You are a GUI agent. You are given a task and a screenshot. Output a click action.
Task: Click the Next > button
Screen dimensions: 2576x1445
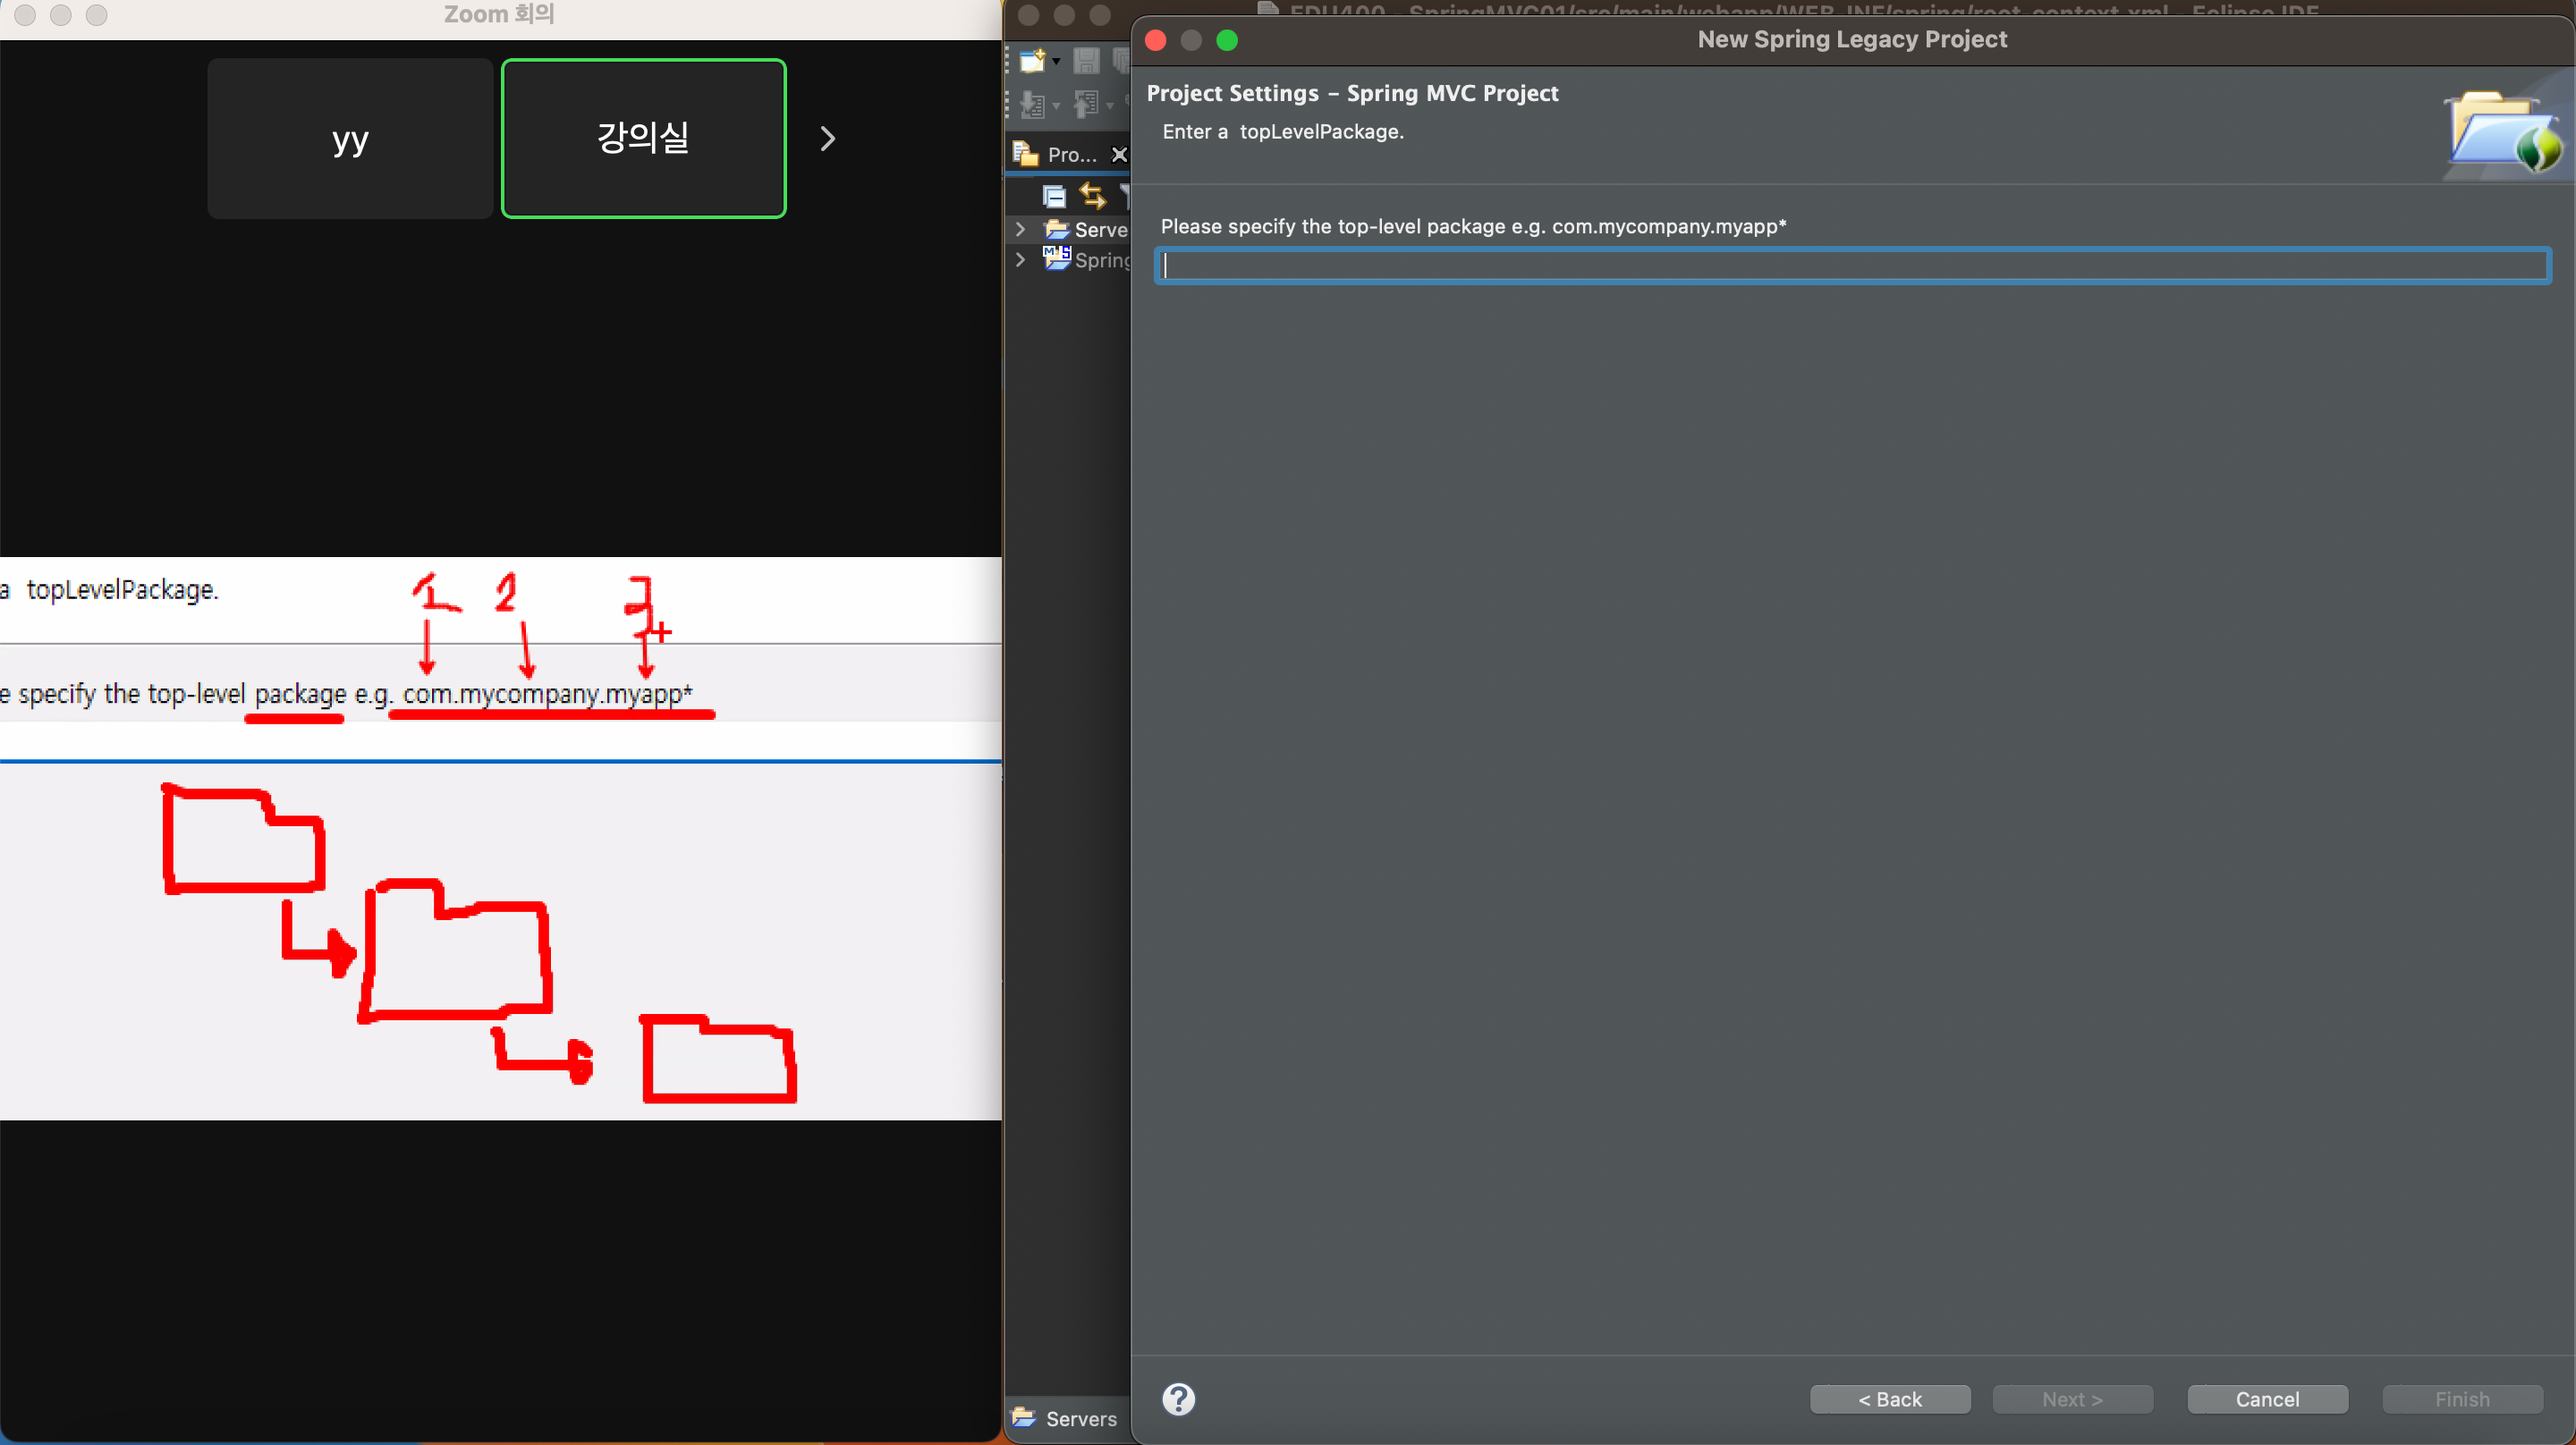[x=2072, y=1399]
